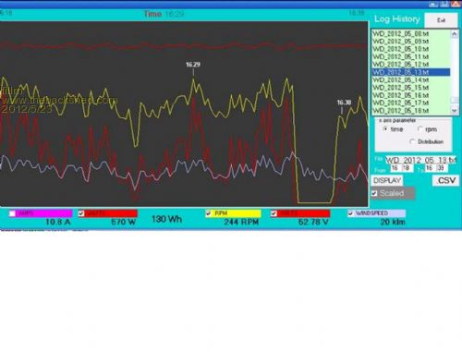
Task: Select the Distribution radio button
Action: click(412, 141)
